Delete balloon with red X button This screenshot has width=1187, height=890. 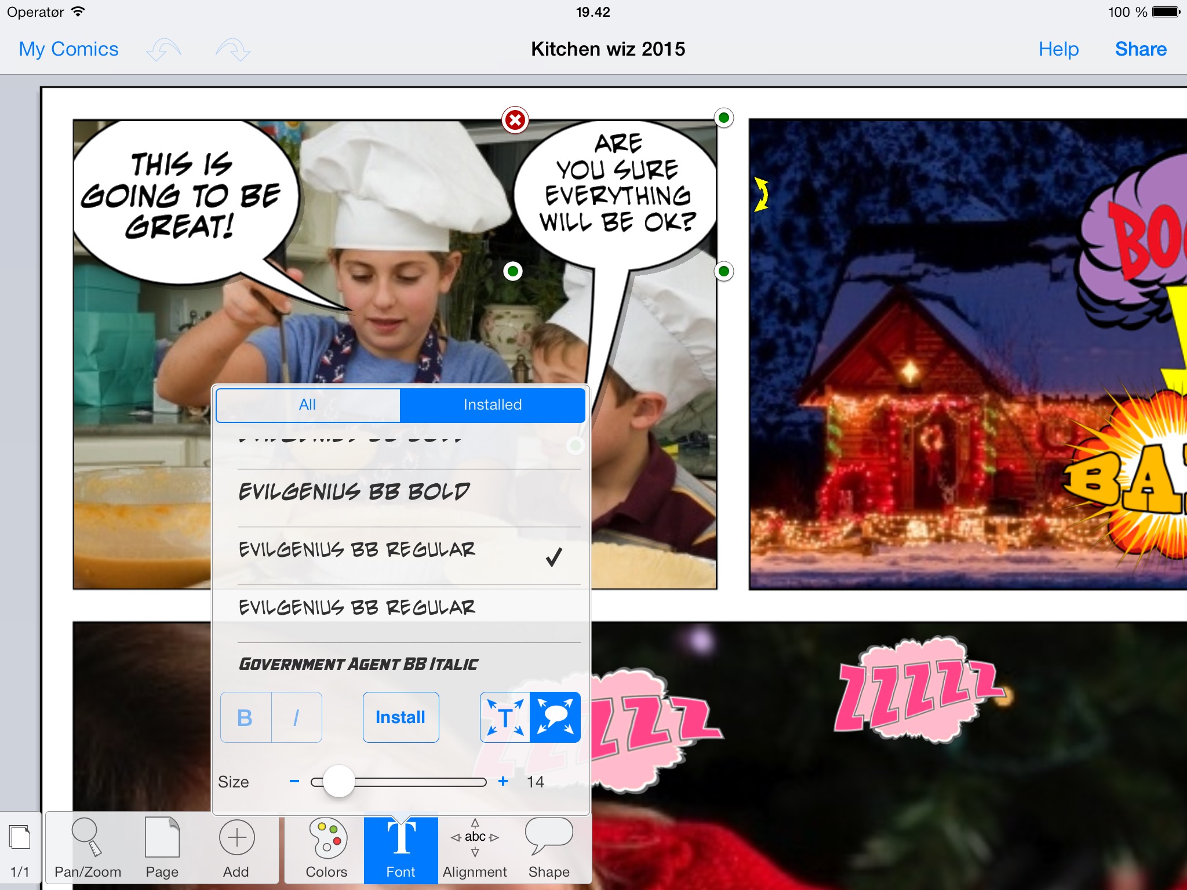click(515, 120)
